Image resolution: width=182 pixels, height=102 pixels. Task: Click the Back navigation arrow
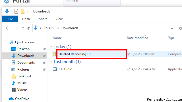click(8, 28)
